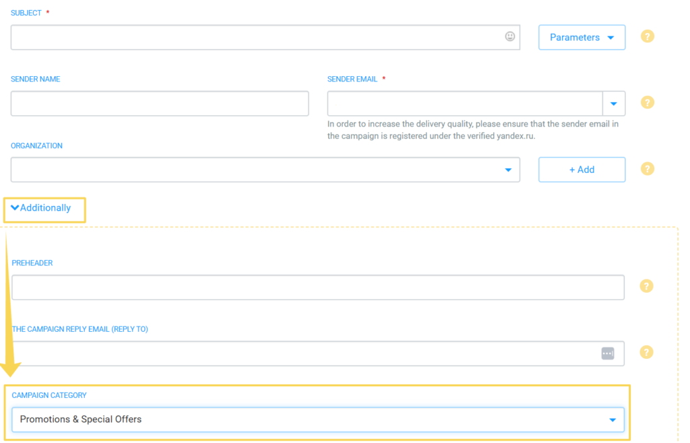Image resolution: width=690 pixels, height=443 pixels.
Task: Click the help icon beside the Preheader field
Action: [x=646, y=285]
